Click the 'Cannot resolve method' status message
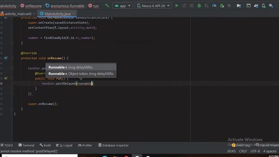The width and height of the screenshot is (279, 157). [x=29, y=151]
